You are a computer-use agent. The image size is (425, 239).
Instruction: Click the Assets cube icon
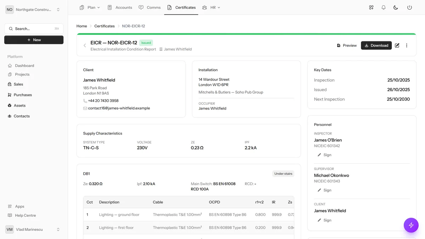click(10, 106)
